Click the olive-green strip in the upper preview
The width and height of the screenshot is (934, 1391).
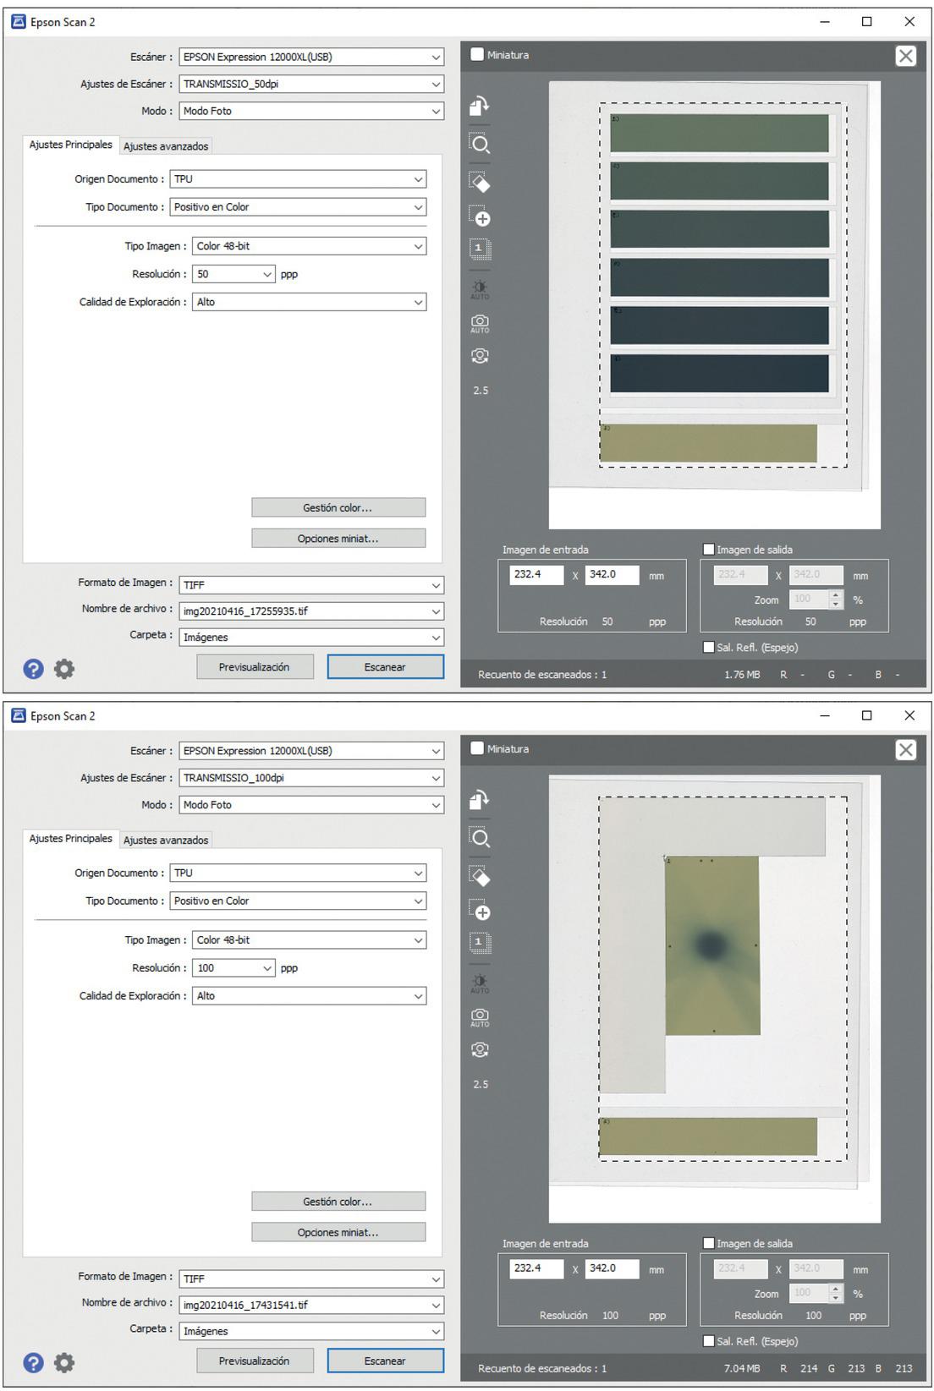tap(709, 443)
